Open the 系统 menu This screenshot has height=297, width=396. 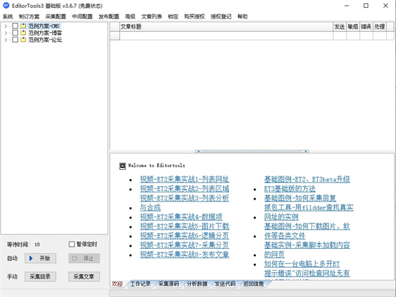coord(8,16)
